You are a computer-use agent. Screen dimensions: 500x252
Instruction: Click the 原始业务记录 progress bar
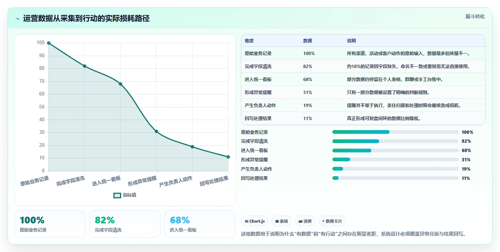click(395, 132)
